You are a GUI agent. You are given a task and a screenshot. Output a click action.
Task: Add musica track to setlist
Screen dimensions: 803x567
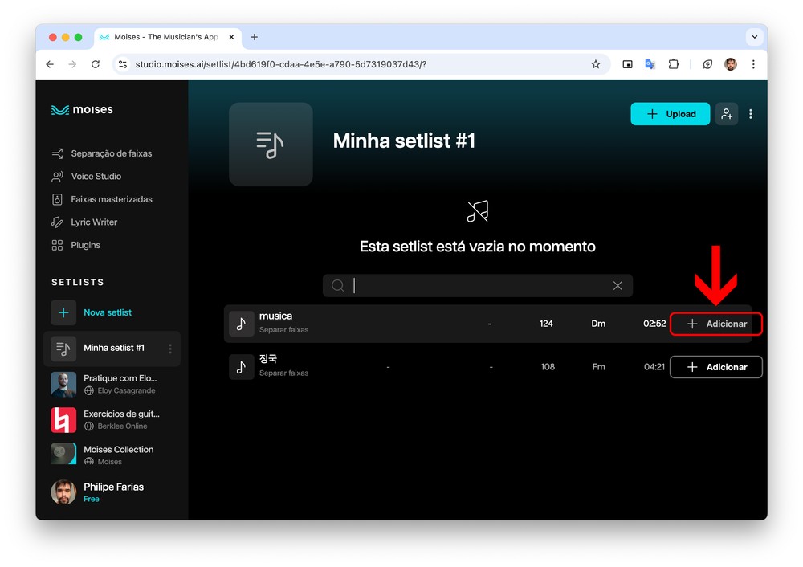(716, 324)
